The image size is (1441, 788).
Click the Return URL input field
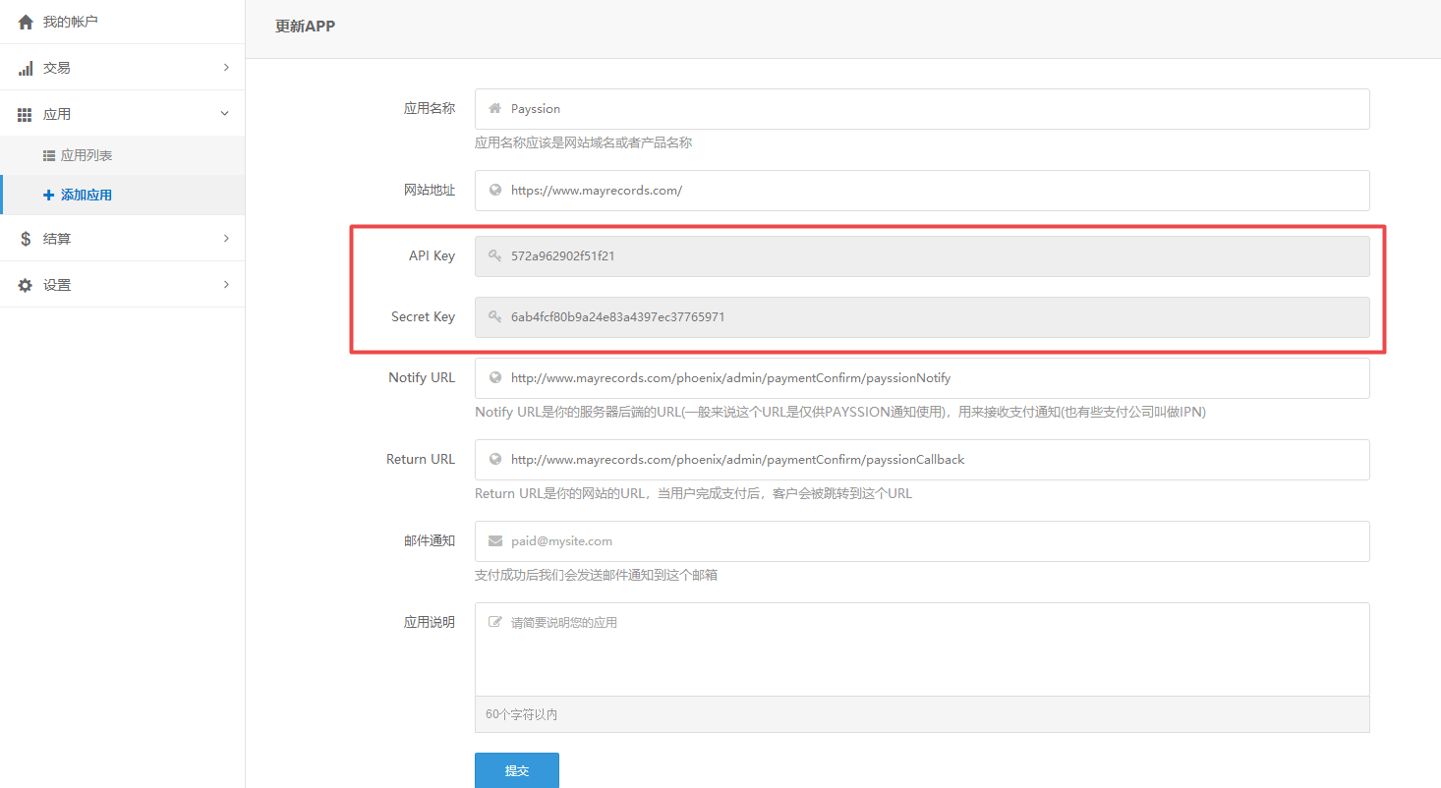tap(921, 460)
